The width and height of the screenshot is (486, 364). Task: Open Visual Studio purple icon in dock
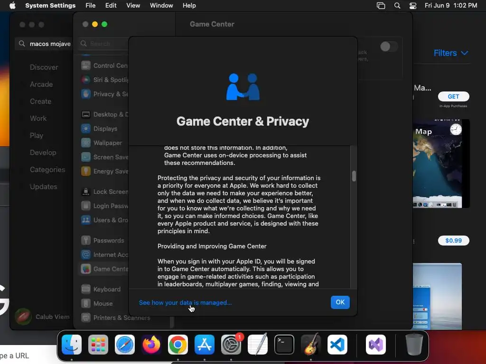pyautogui.click(x=376, y=345)
